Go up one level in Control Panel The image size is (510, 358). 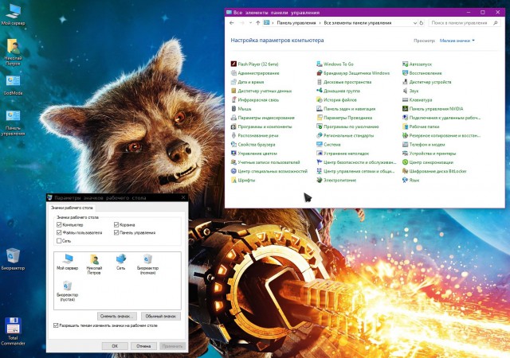point(257,23)
